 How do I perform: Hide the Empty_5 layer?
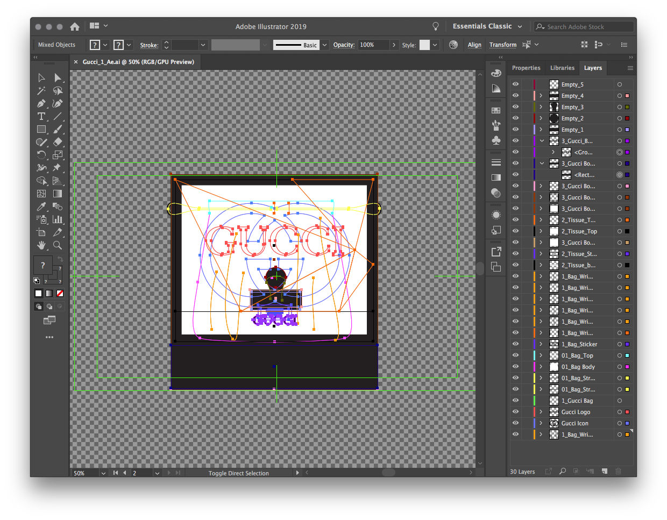click(515, 84)
